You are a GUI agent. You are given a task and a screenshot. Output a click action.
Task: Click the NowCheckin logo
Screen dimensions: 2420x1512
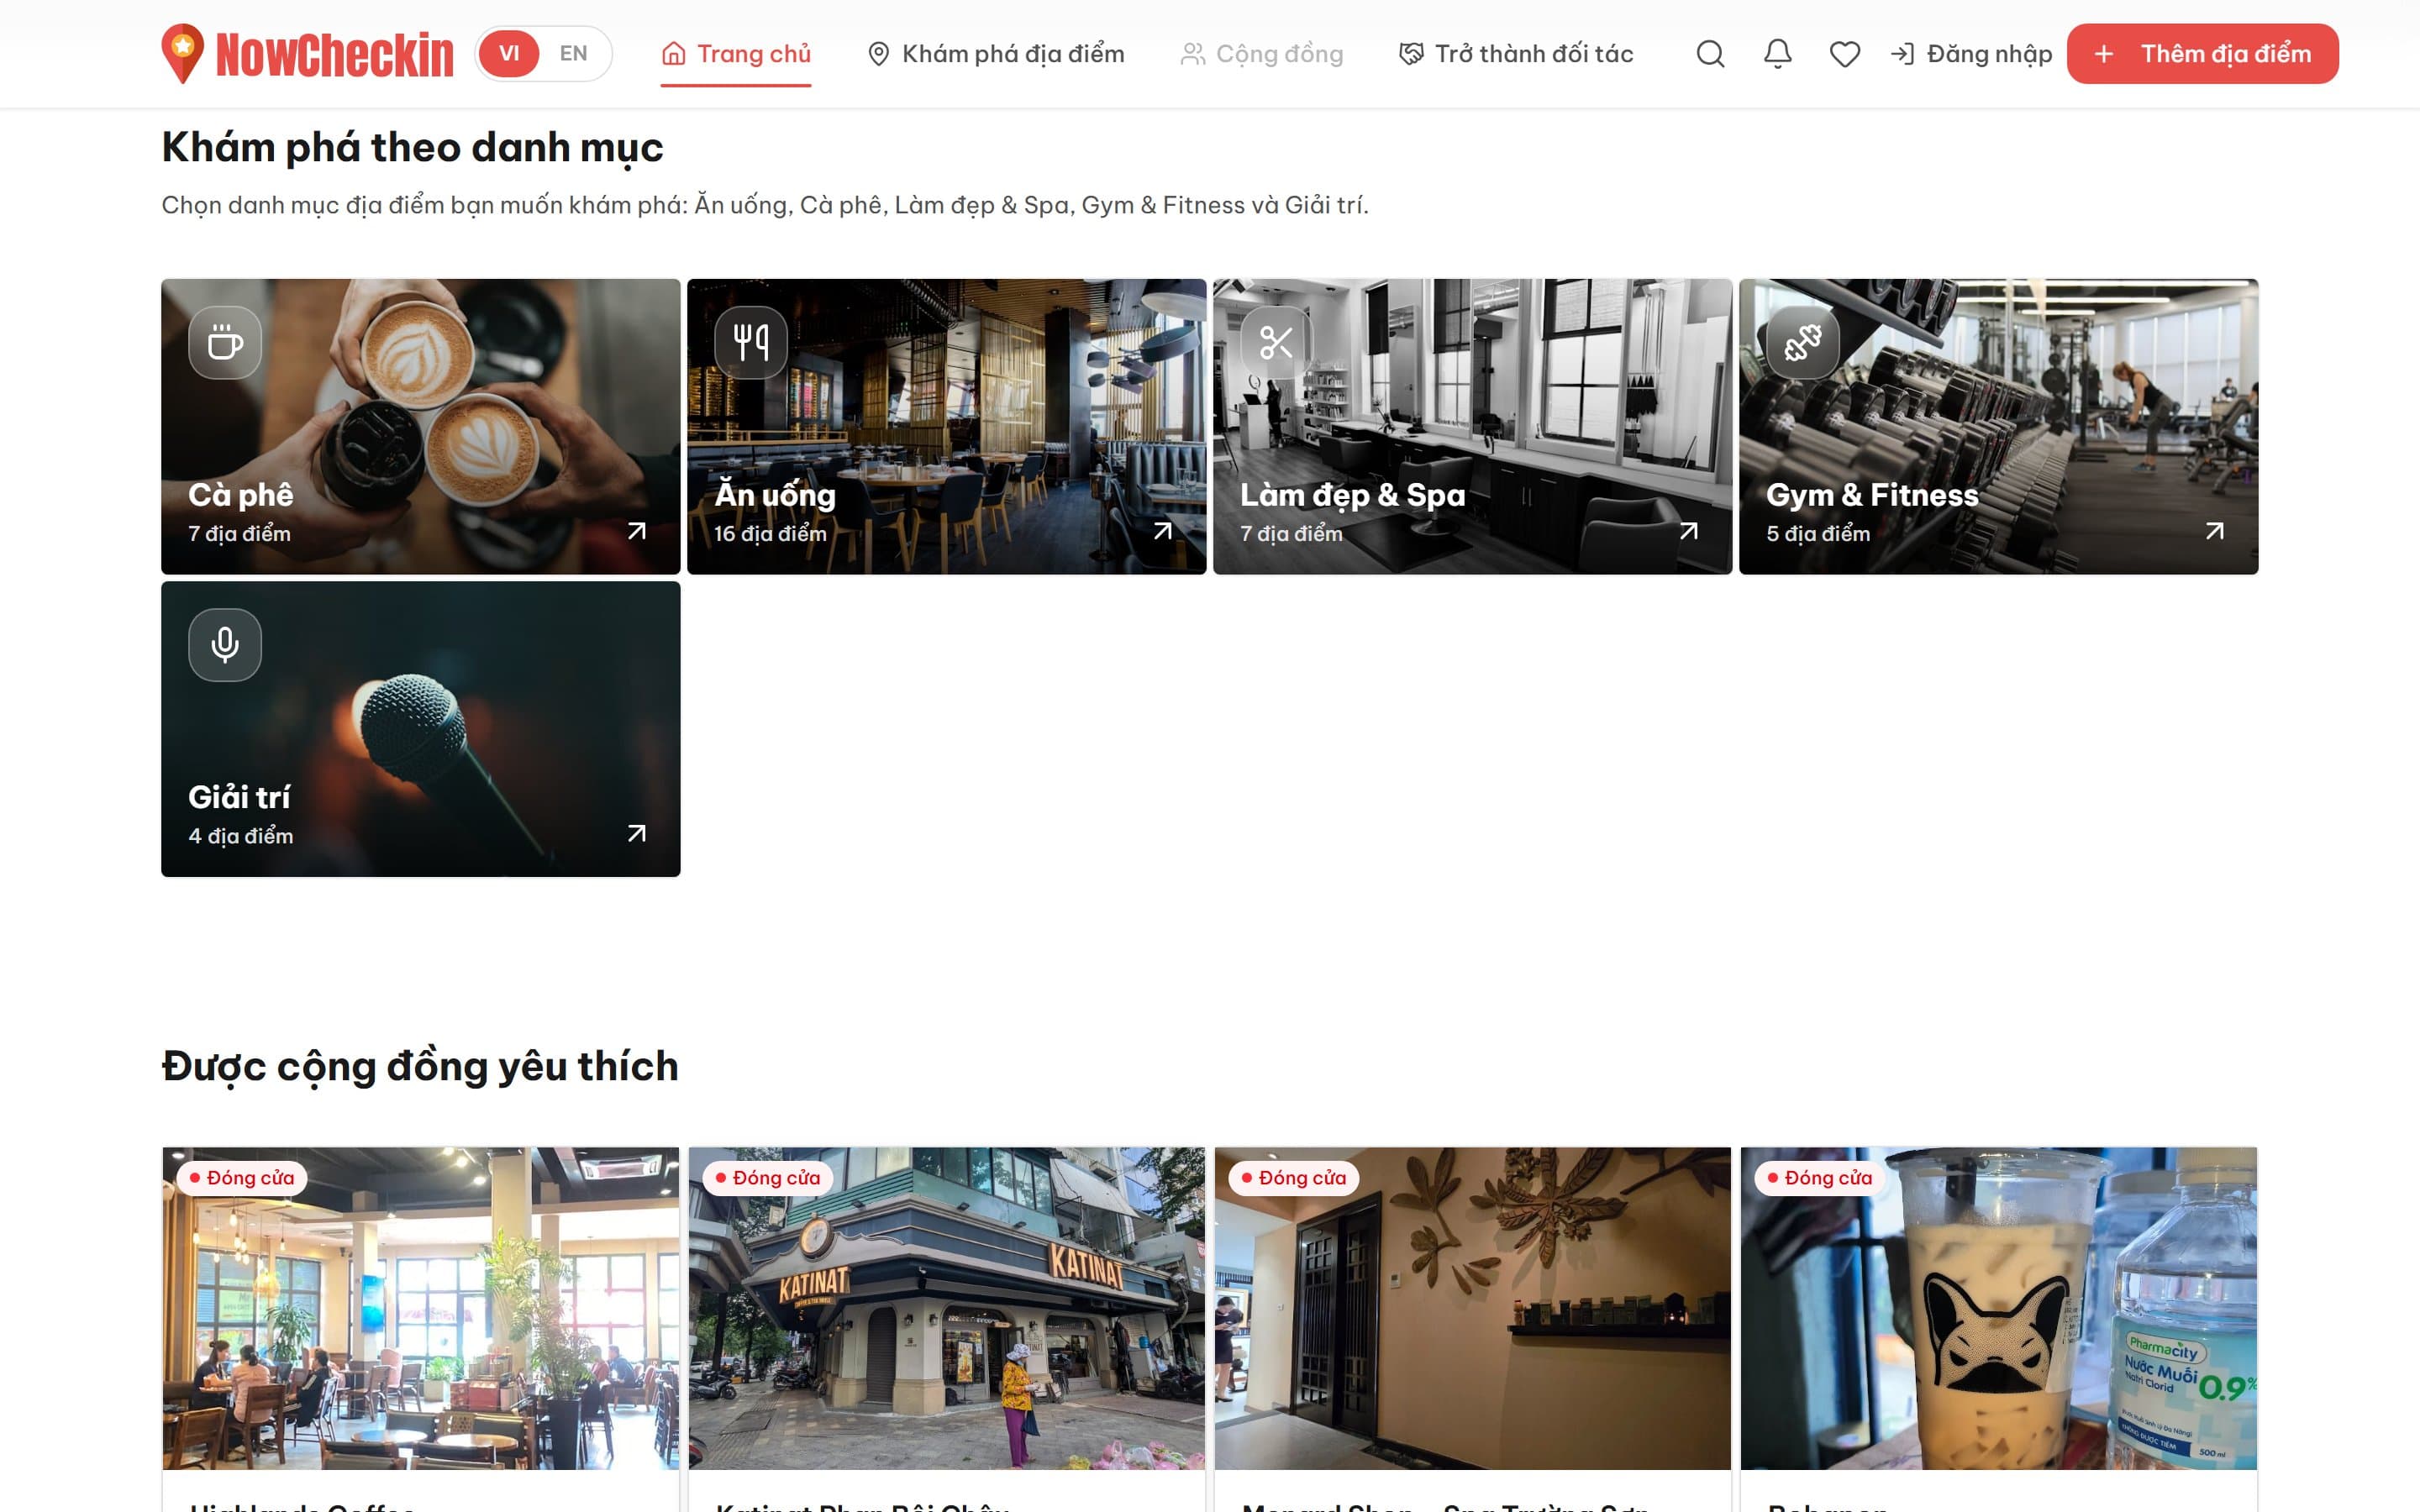[x=307, y=54]
